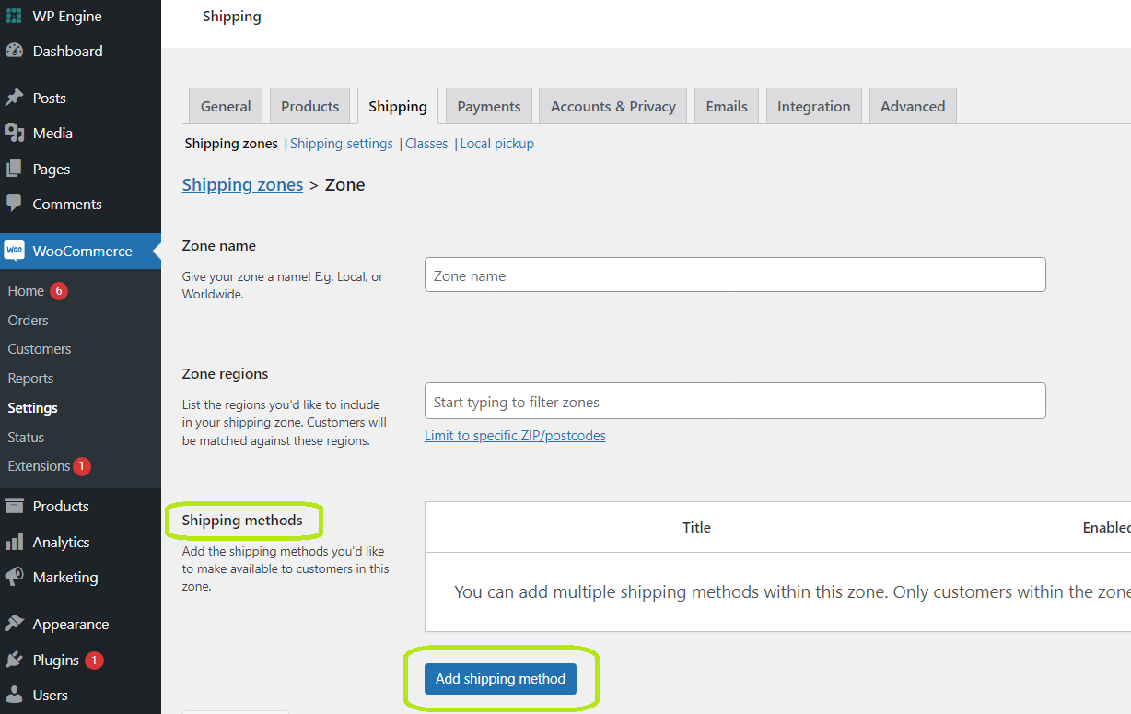This screenshot has width=1131, height=714.
Task: Select the Emails settings tab
Action: [726, 106]
